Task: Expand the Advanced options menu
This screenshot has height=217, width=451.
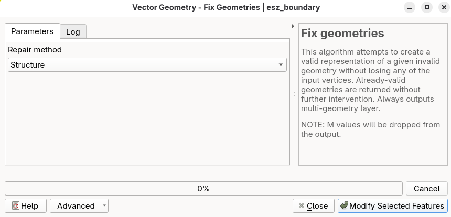Action: coord(79,206)
